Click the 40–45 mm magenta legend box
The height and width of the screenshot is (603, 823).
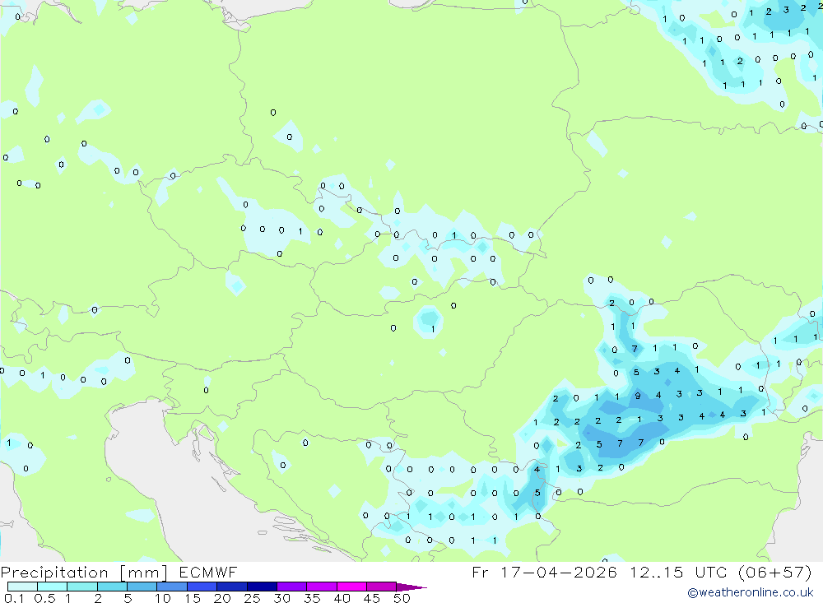click(x=351, y=587)
